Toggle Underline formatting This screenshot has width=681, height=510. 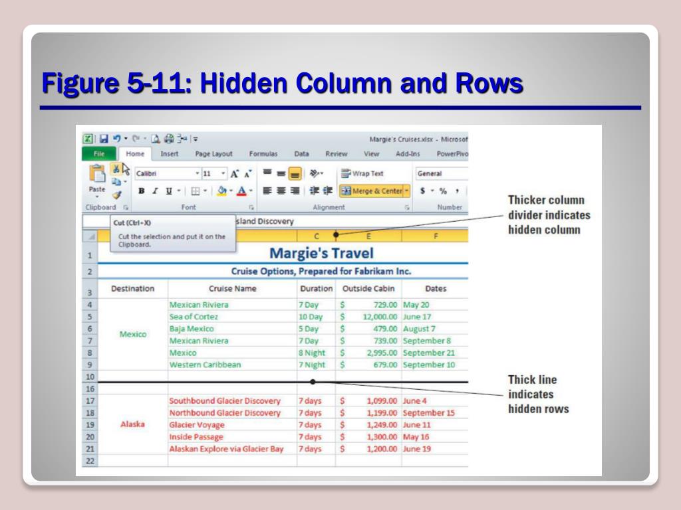click(x=168, y=191)
